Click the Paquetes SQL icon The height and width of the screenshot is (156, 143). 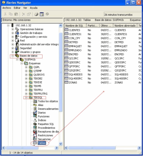click(x=35, y=124)
